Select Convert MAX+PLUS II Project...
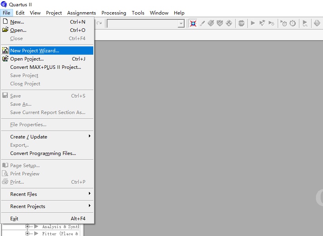323x236 pixels. 47,67
